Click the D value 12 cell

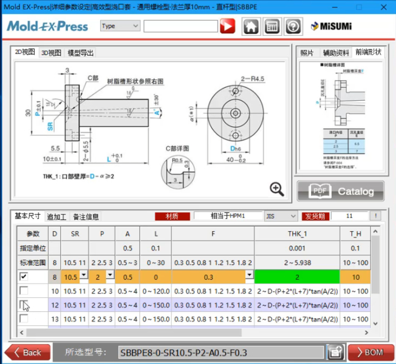pos(55,305)
